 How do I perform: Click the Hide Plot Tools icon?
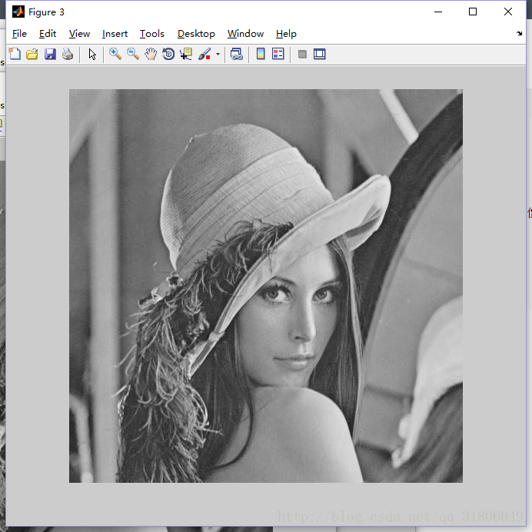point(302,55)
